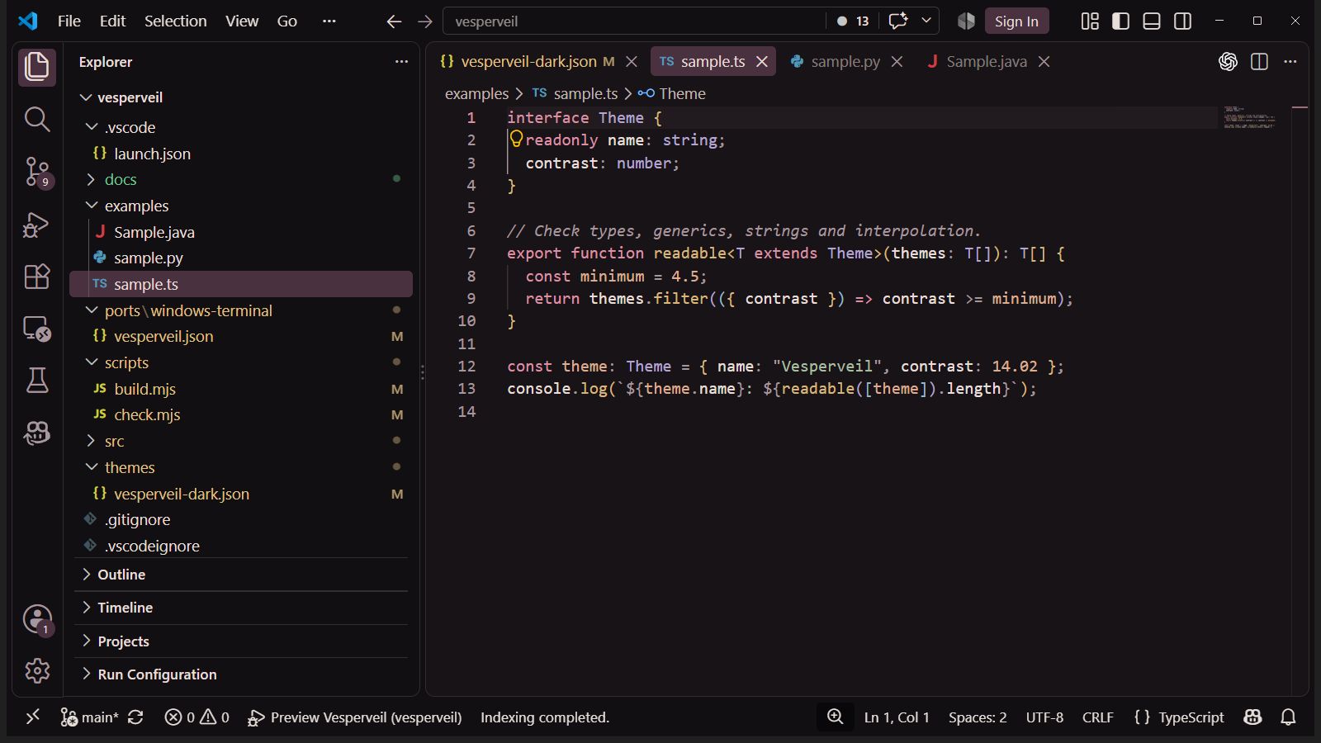Open editor More Actions menu
The height and width of the screenshot is (743, 1321).
click(1290, 62)
